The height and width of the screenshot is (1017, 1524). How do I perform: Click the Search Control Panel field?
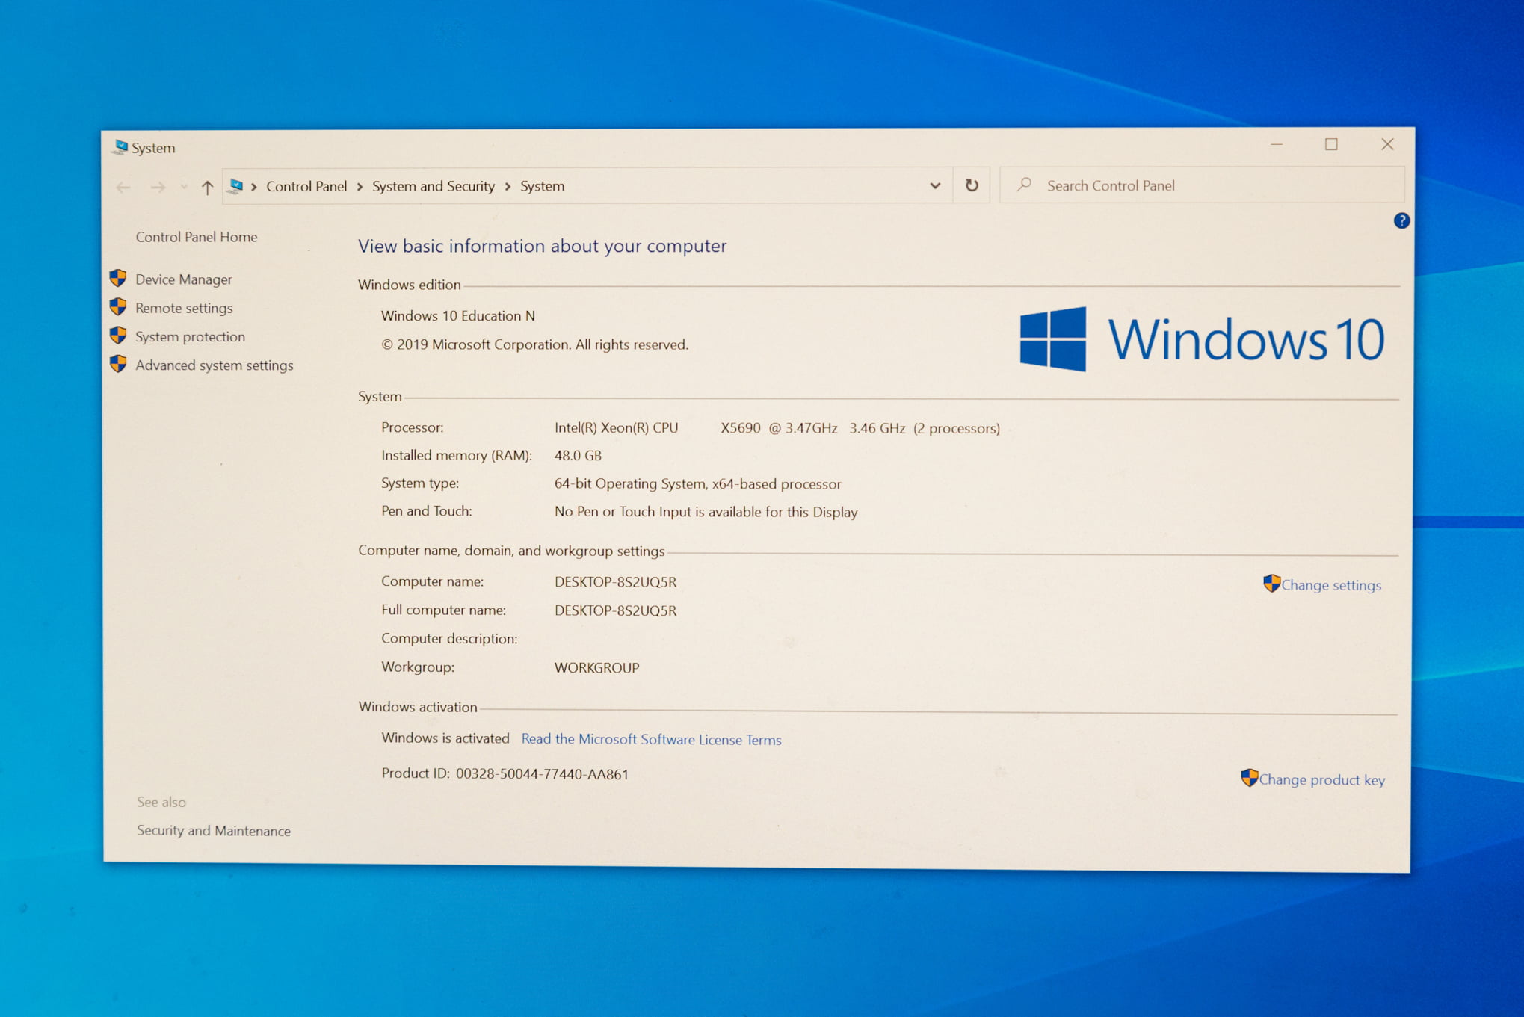click(1209, 184)
